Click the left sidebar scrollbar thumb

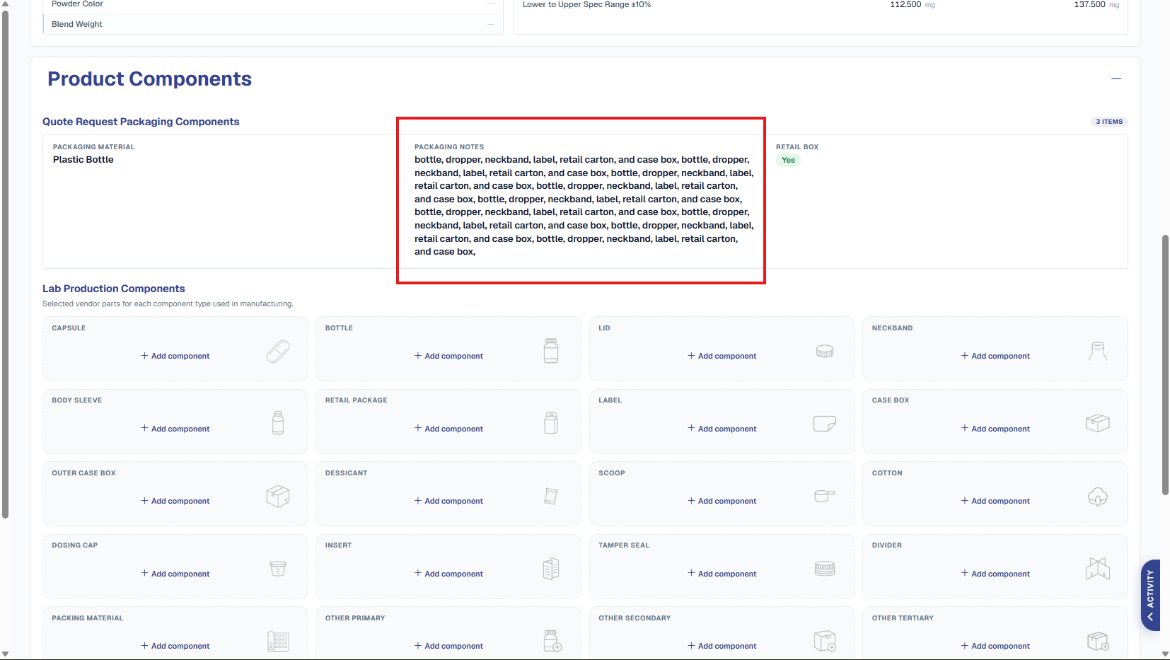click(x=5, y=265)
